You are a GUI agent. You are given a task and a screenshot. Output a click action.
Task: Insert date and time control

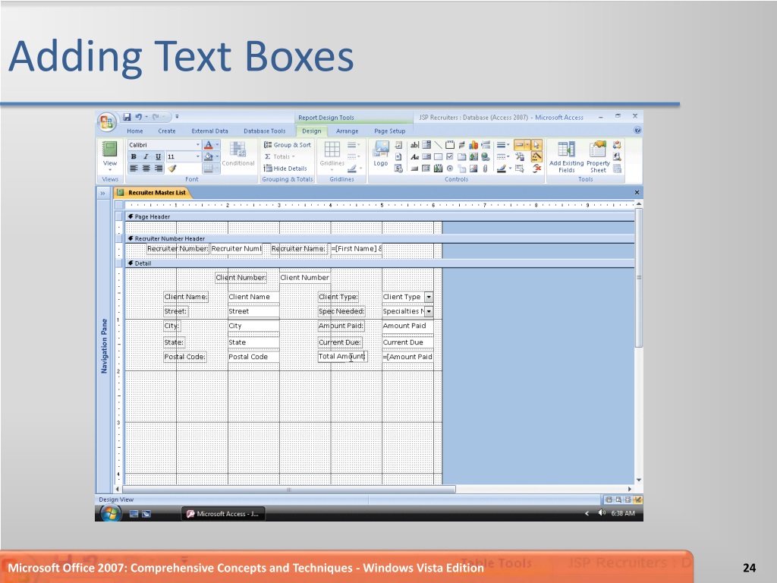pyautogui.click(x=398, y=169)
